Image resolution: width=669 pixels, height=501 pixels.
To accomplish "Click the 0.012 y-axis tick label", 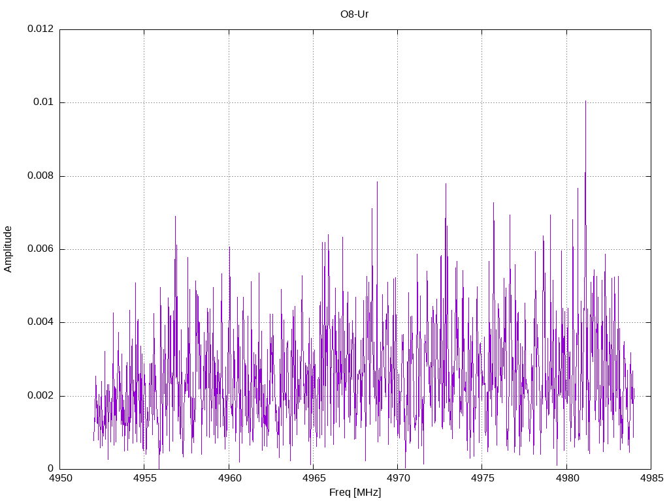I will tap(41, 29).
